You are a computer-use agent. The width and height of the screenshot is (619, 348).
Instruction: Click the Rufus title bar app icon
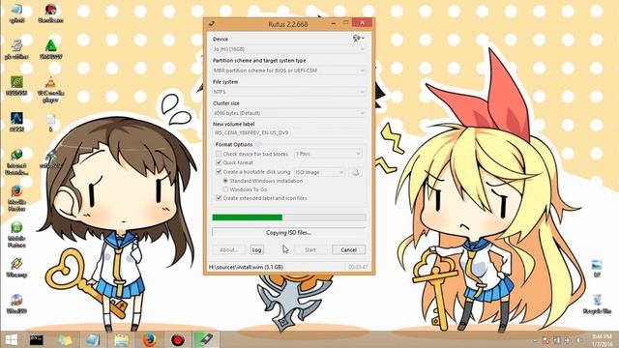(x=212, y=24)
